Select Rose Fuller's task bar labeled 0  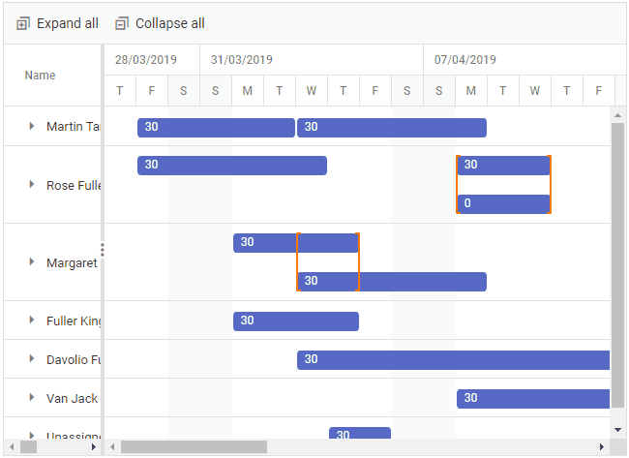[503, 203]
